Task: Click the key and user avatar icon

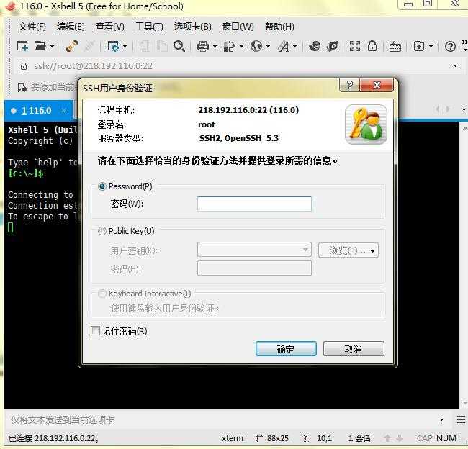Action: click(366, 124)
